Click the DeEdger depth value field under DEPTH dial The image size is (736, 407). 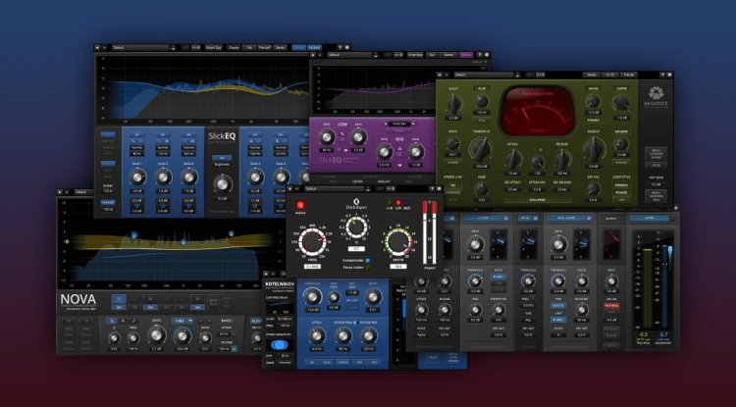[397, 267]
